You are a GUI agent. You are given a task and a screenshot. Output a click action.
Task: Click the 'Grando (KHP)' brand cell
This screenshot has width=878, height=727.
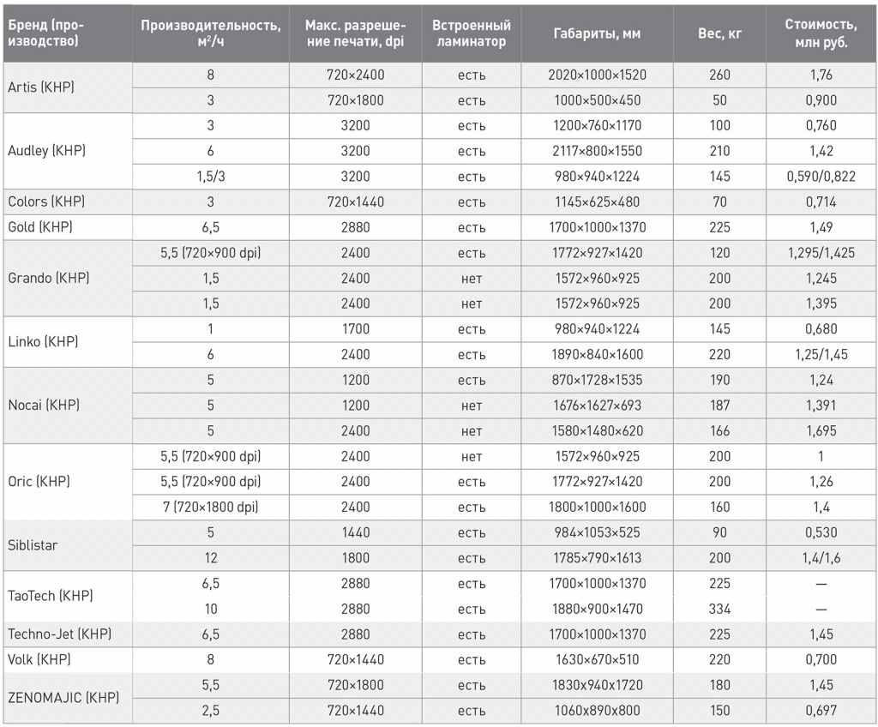click(67, 278)
